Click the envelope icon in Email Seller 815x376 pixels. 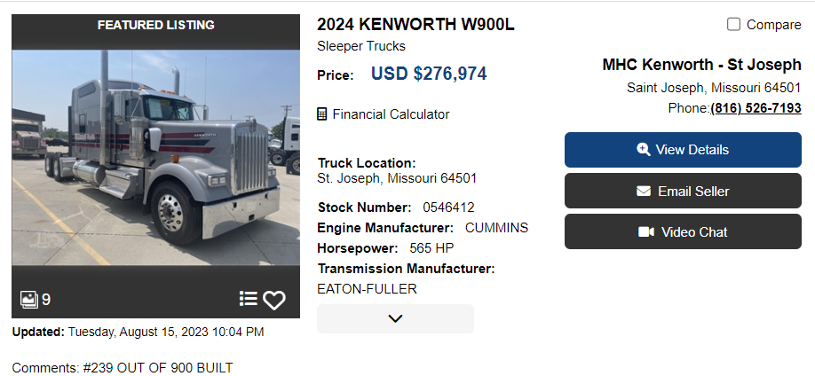coord(644,192)
